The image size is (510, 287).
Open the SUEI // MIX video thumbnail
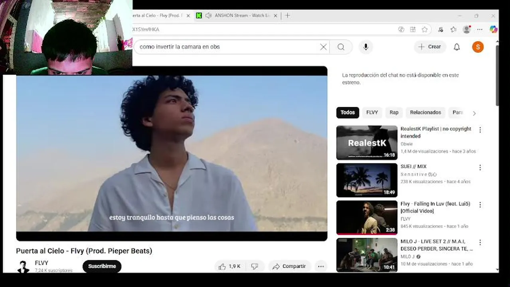tap(367, 180)
